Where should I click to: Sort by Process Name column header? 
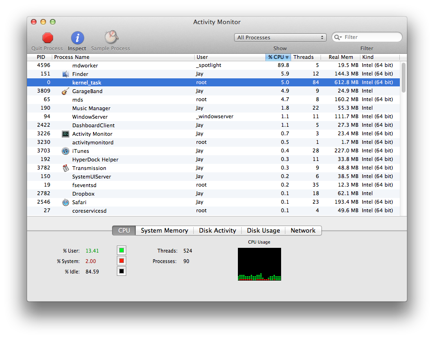click(x=123, y=57)
